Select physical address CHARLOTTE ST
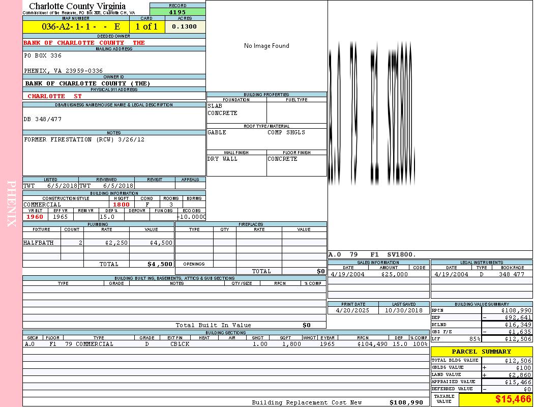Viewport: 534px width, 407px height. click(55, 96)
